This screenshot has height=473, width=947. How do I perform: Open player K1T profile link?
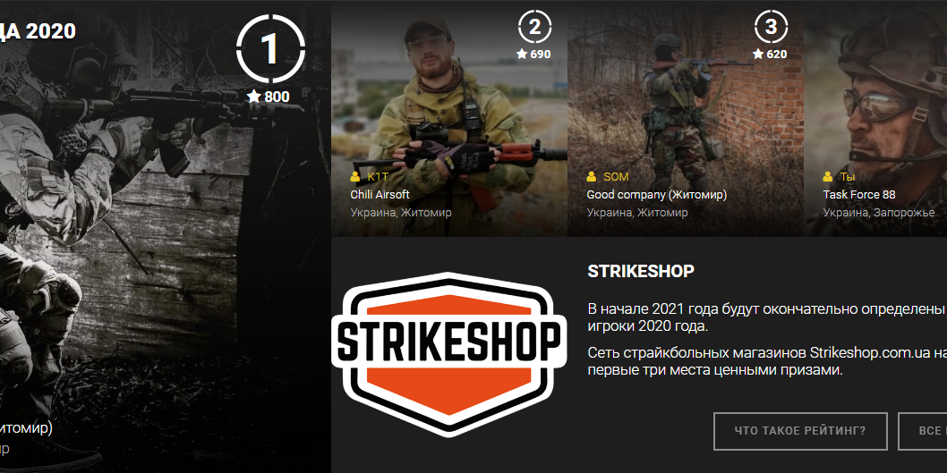click(x=378, y=177)
